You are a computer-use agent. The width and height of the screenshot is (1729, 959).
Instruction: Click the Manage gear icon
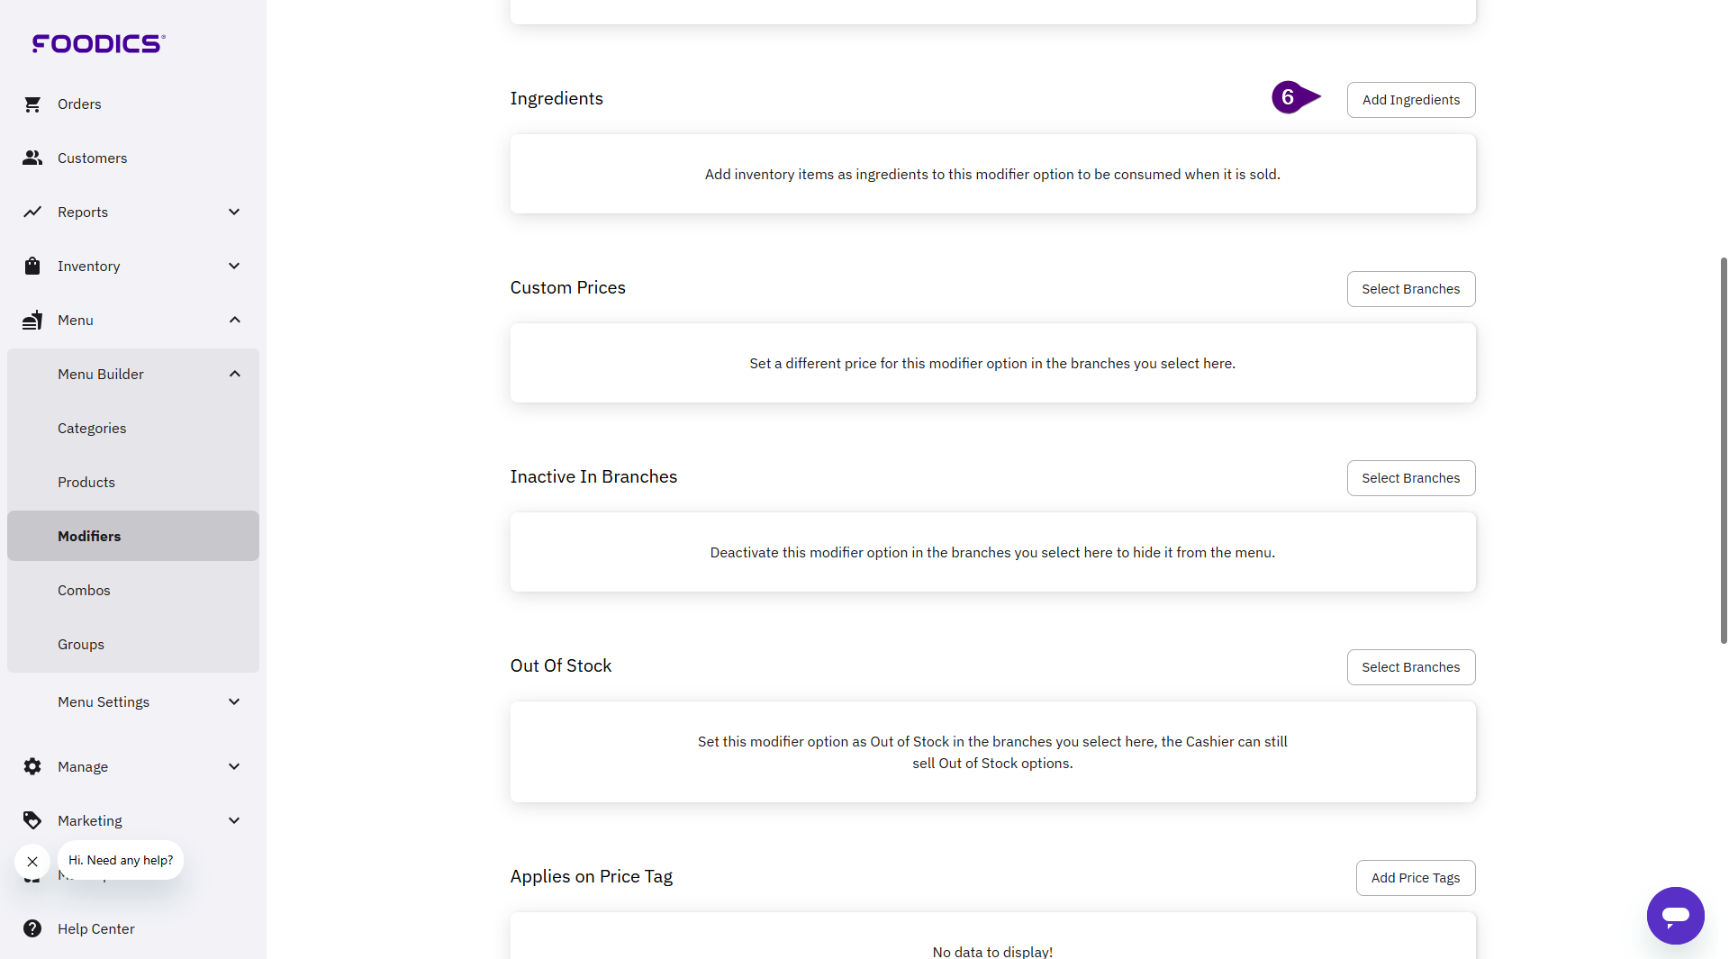(x=32, y=767)
